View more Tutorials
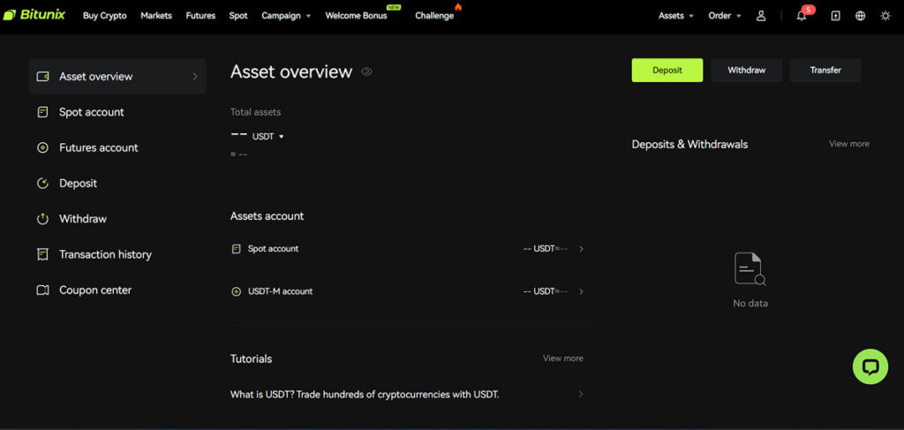This screenshot has width=904, height=430. [562, 358]
